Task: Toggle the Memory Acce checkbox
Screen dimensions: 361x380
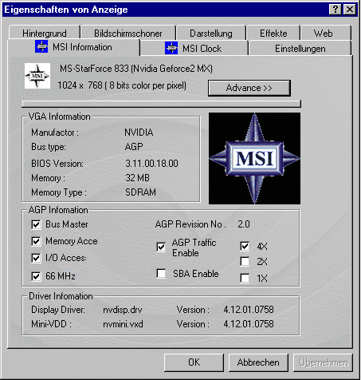Action: 36,241
